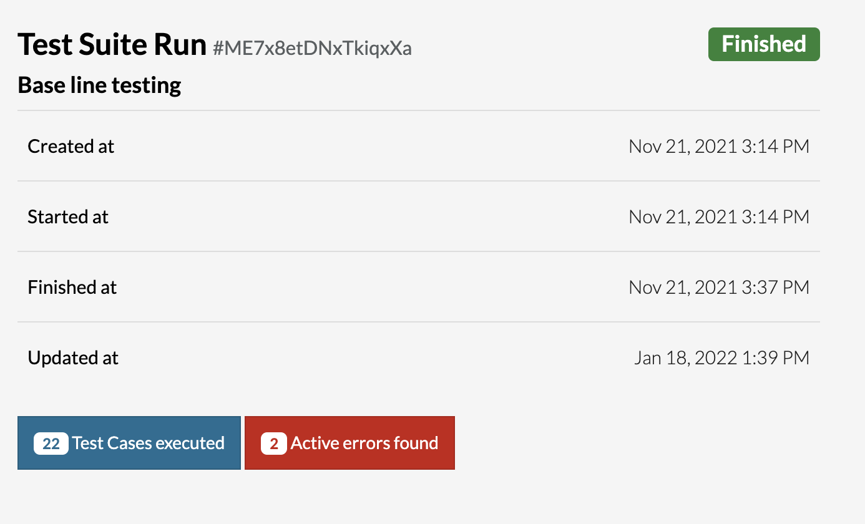Screen dimensions: 865x524
Task: Select the run ID #ME7x8etDNxTkiqXa
Action: [x=312, y=48]
